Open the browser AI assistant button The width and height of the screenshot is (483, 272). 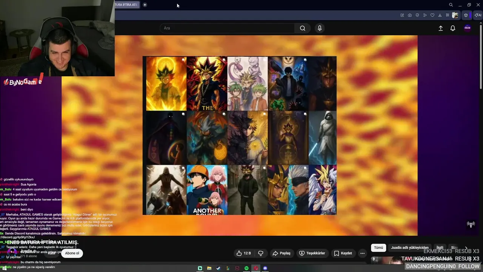478,15
